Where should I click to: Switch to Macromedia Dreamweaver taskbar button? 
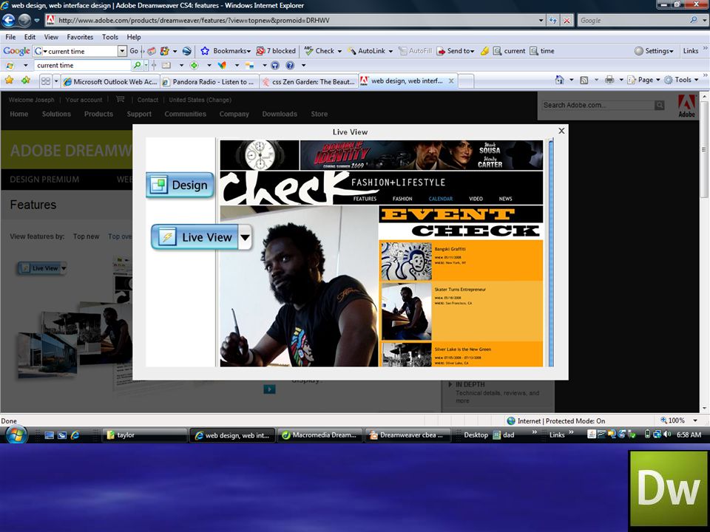(320, 435)
